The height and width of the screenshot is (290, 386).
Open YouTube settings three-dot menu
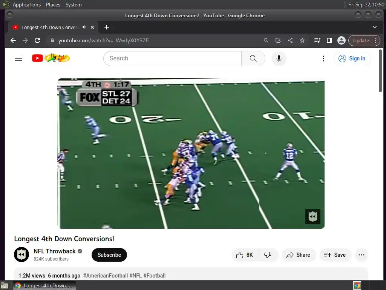point(323,59)
